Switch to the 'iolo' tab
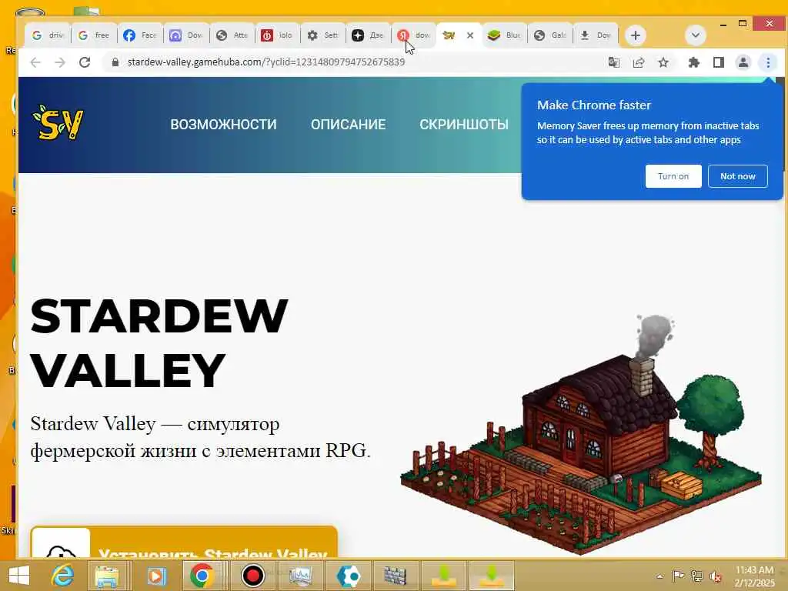This screenshot has height=591, width=788. coord(277,35)
